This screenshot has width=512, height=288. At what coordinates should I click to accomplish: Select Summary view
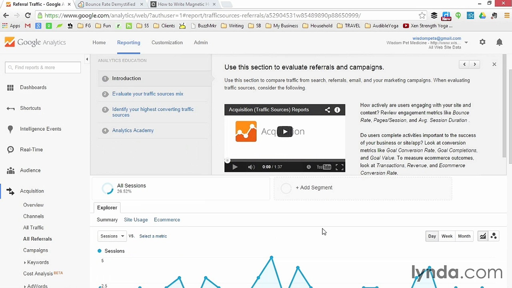(x=107, y=220)
